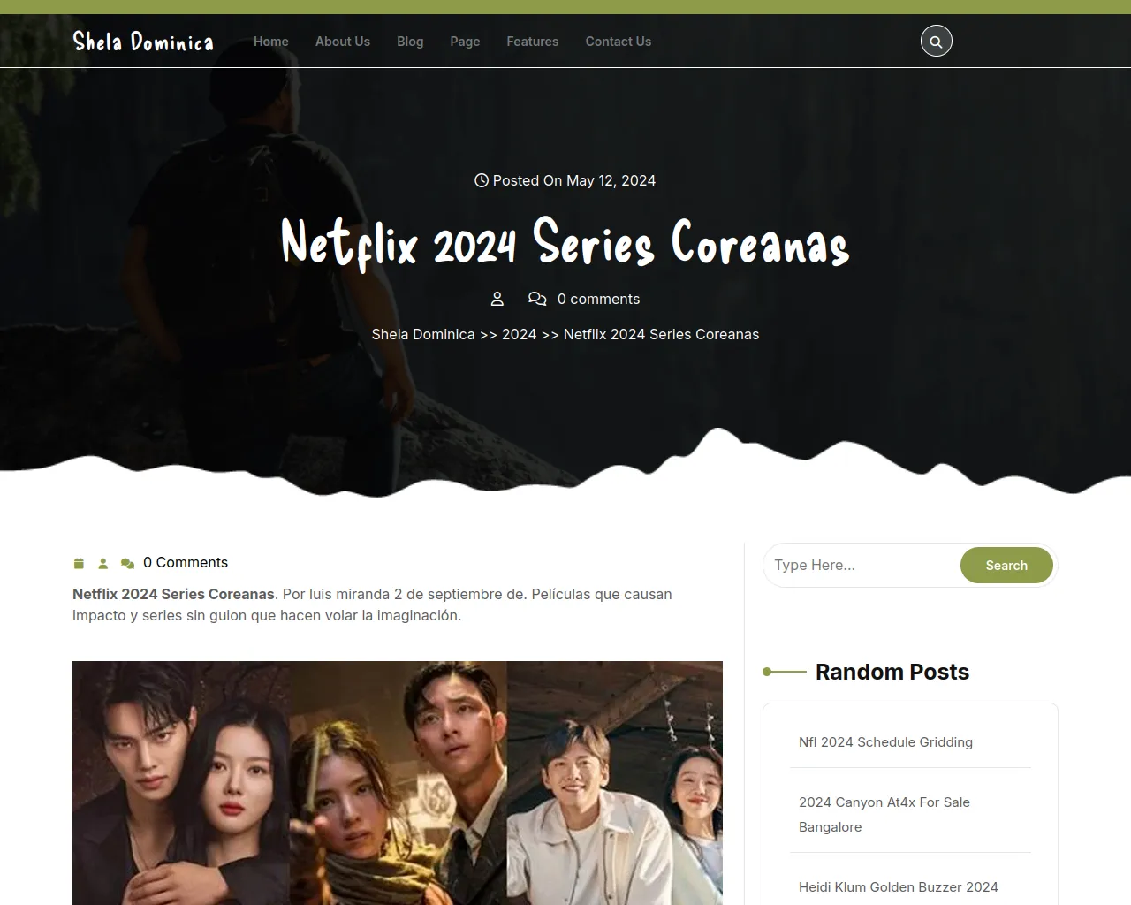
Task: Go to the Blog menu item
Action: pyautogui.click(x=410, y=42)
